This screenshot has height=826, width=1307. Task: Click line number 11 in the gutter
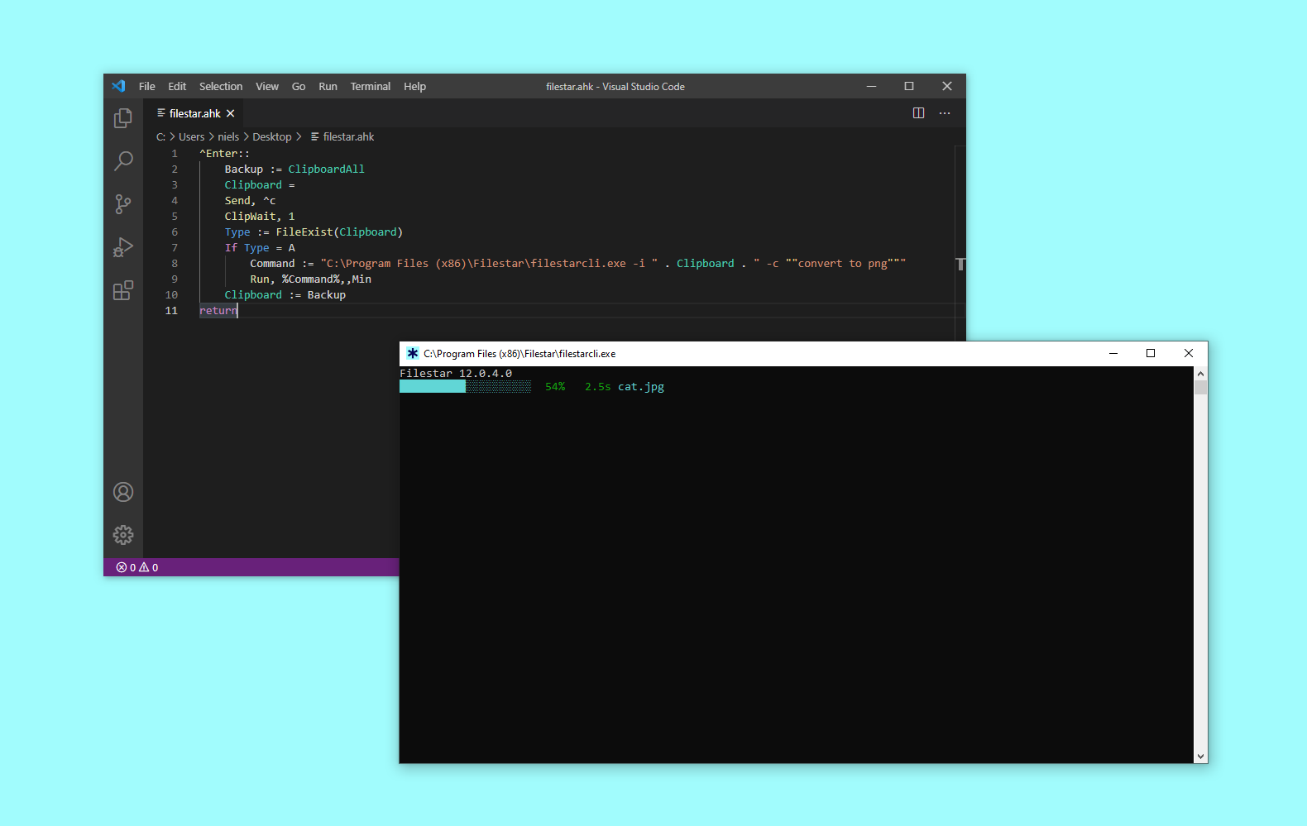[171, 310]
